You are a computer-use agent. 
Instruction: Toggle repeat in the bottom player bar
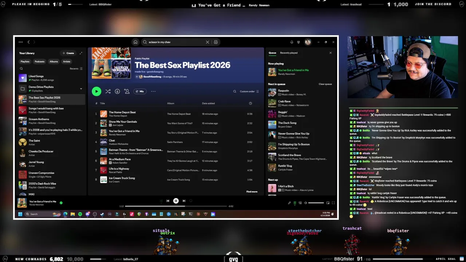191,201
